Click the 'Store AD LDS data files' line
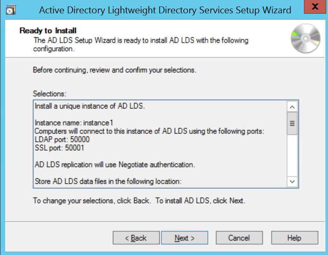 point(108,181)
